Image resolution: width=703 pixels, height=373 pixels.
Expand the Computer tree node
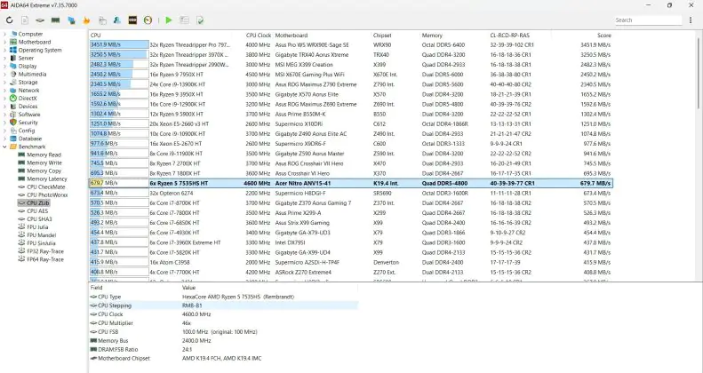[5, 34]
